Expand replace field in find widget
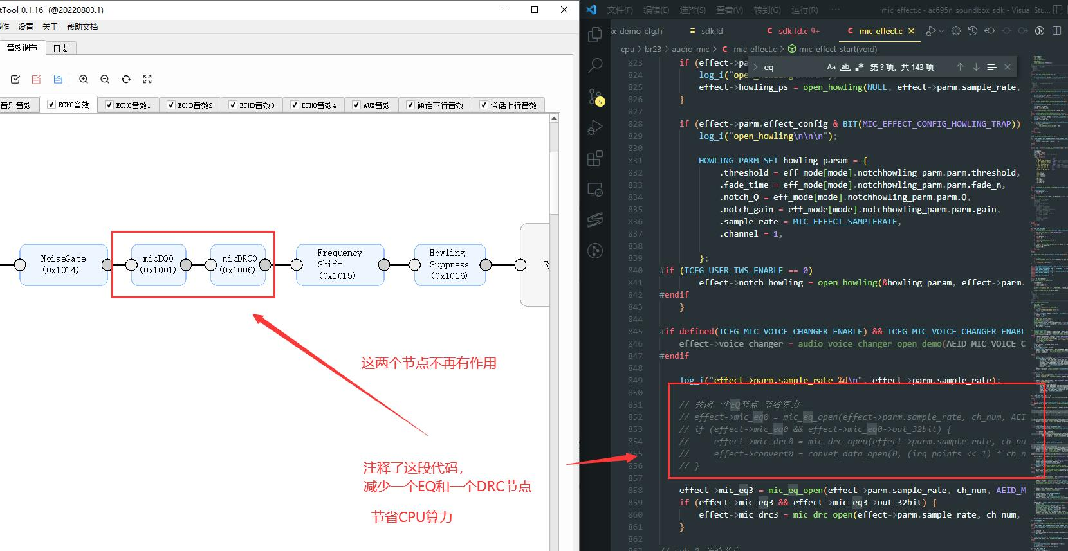 click(755, 67)
